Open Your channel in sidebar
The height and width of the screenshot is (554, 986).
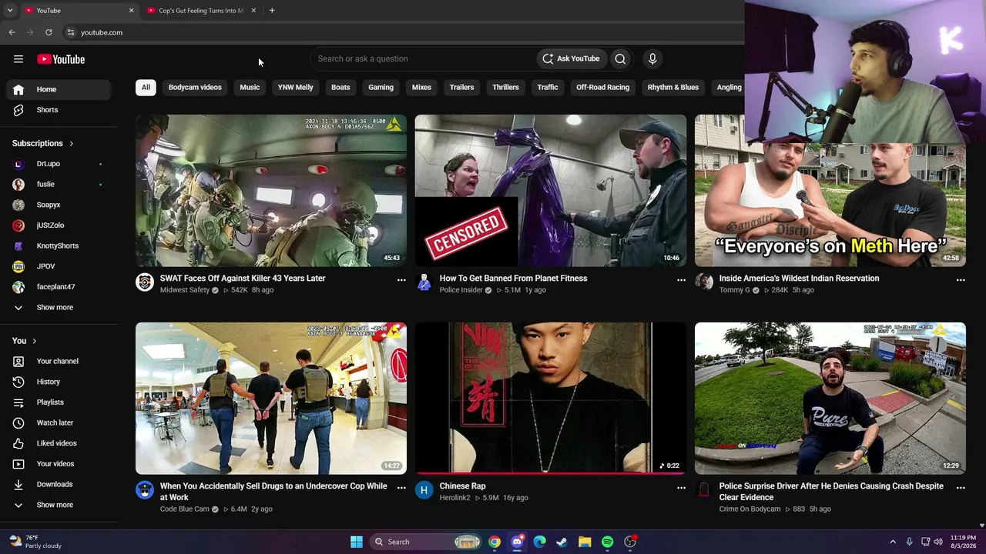coord(59,362)
